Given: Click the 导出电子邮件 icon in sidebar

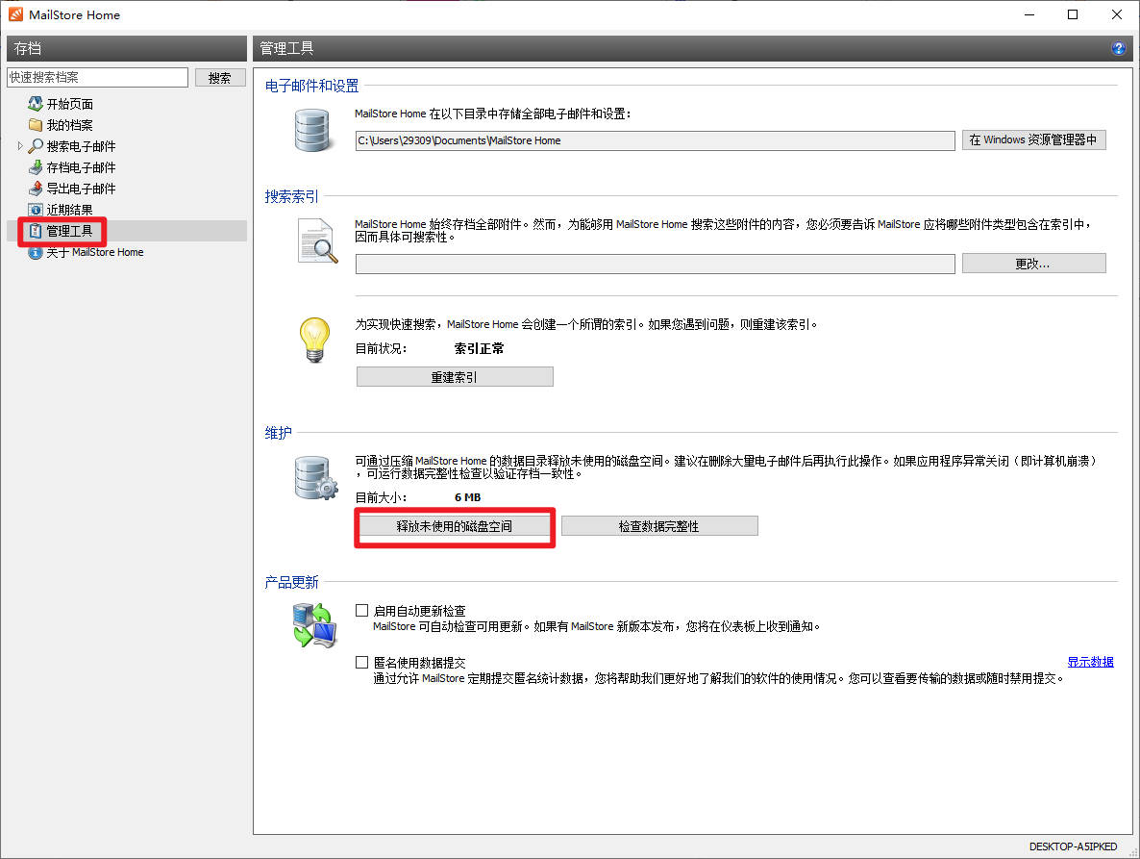Looking at the screenshot, I should 35,188.
